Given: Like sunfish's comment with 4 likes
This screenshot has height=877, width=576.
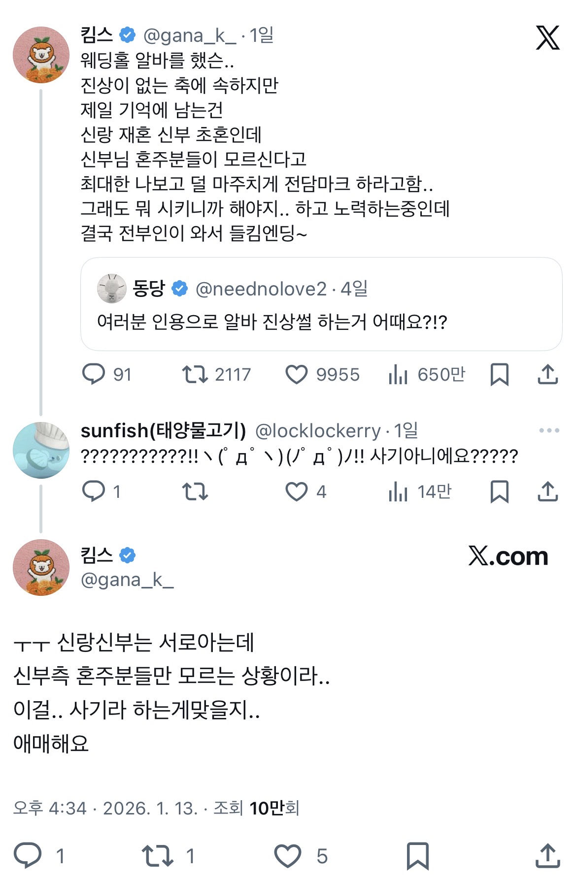Looking at the screenshot, I should point(297,491).
